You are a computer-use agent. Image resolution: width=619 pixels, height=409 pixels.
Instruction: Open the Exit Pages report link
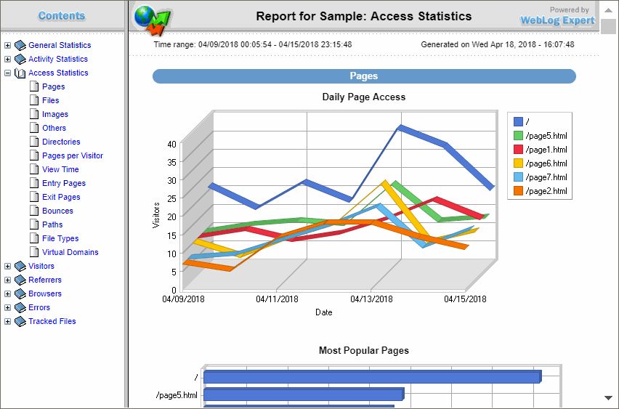[61, 198]
